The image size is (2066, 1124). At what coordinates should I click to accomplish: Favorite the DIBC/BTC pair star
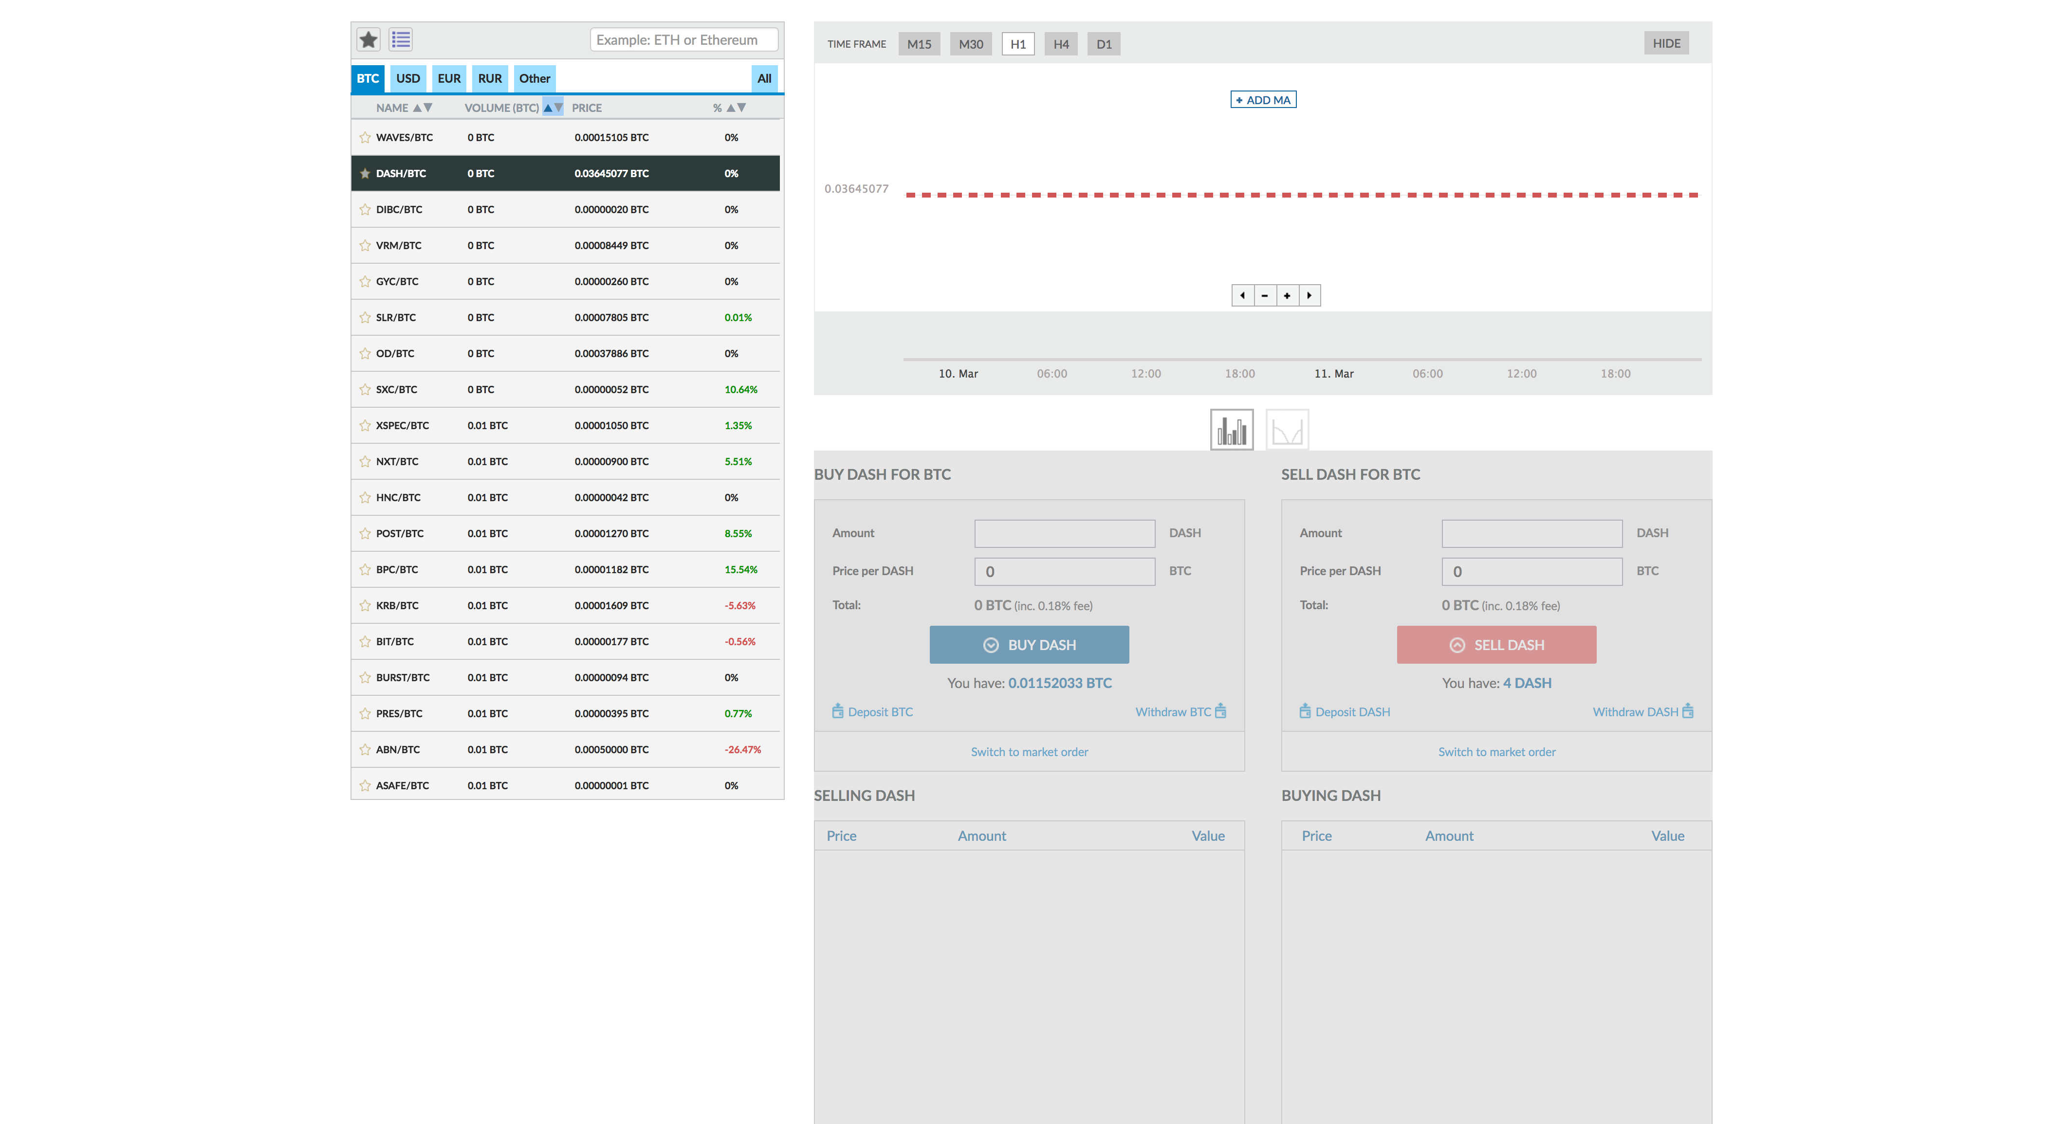pos(365,209)
